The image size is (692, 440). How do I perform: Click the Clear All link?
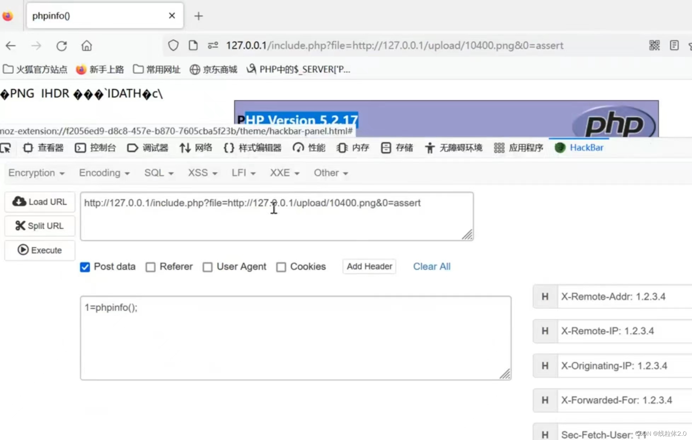coord(432,267)
